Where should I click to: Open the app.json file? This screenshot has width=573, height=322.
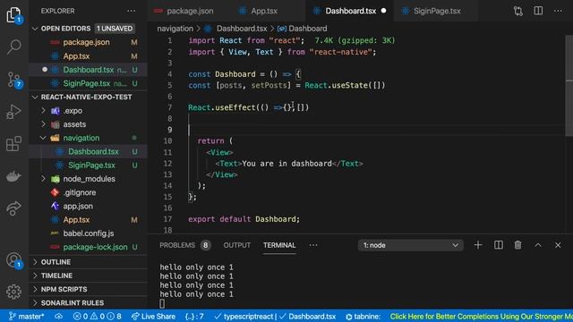coord(88,207)
